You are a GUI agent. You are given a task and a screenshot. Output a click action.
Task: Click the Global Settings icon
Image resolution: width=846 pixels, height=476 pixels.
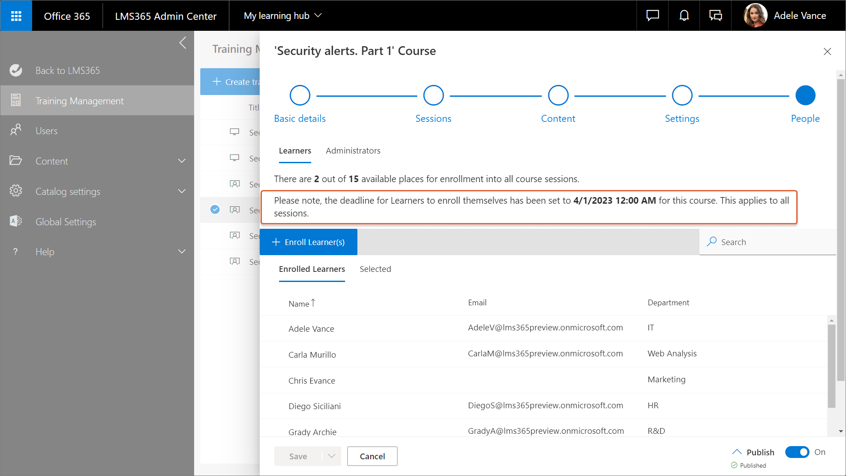[16, 221]
